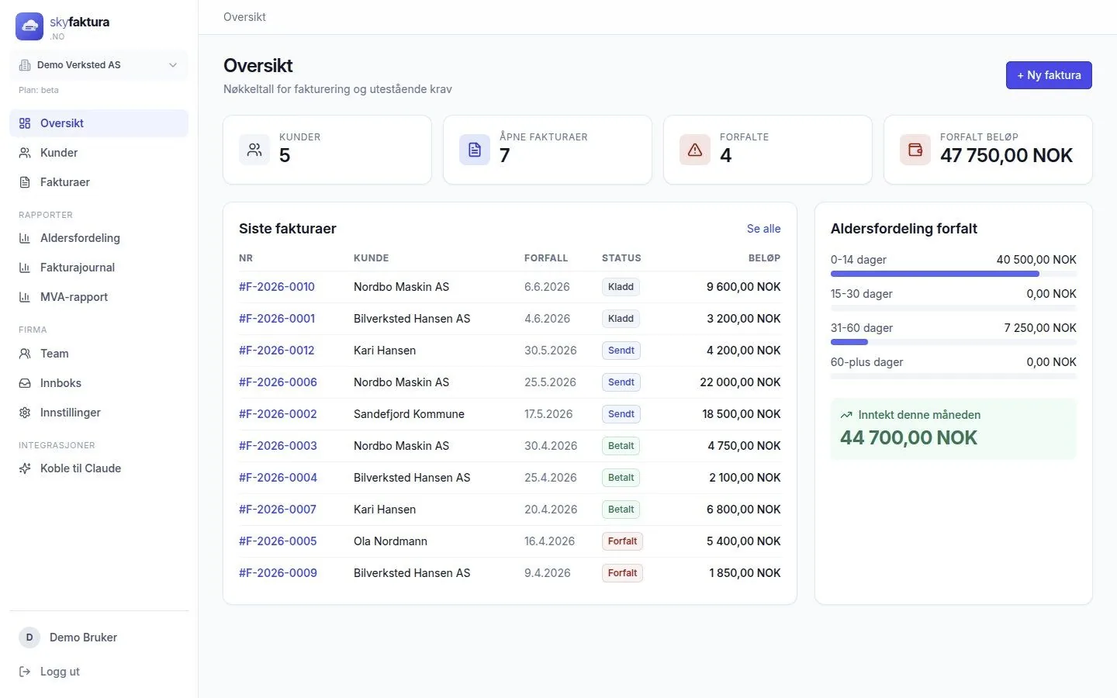This screenshot has height=698, width=1117.
Task: Click the due date 30.5.2026
Action: pos(551,351)
